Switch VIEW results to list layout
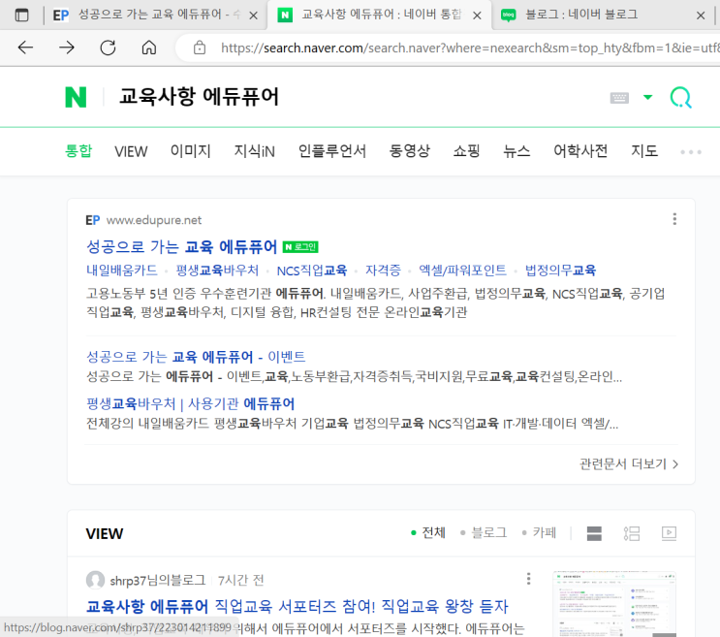The width and height of the screenshot is (720, 637). (594, 533)
